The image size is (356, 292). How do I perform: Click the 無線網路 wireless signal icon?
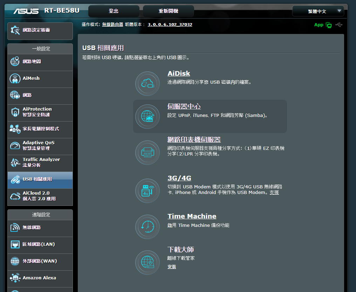(15, 228)
